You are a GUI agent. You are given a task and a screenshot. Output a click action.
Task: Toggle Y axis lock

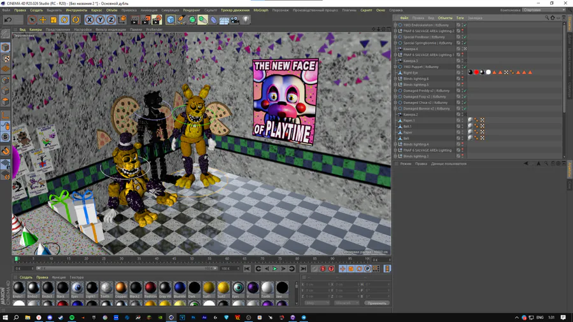tap(100, 20)
